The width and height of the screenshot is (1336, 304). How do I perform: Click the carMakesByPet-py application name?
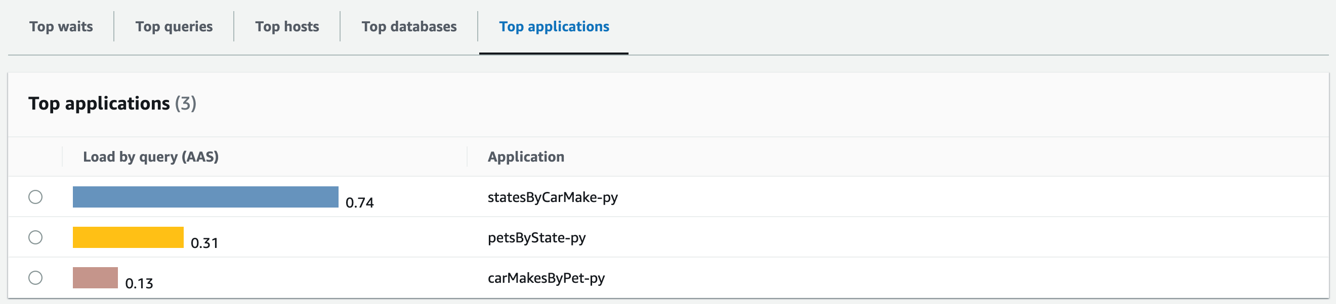[546, 278]
